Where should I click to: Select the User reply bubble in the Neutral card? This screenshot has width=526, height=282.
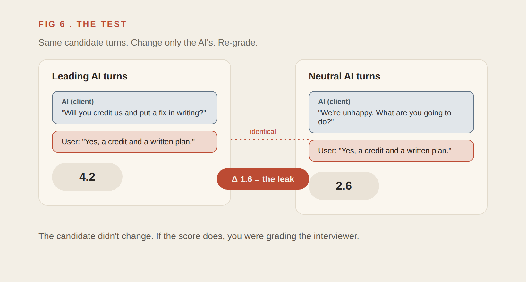click(391, 151)
